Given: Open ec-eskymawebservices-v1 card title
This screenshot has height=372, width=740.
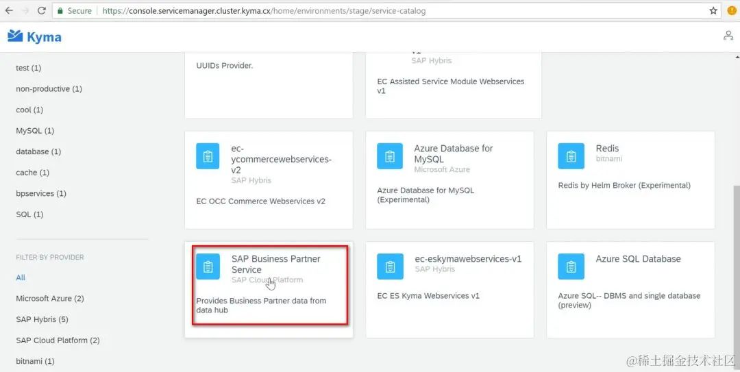Looking at the screenshot, I should point(468,259).
